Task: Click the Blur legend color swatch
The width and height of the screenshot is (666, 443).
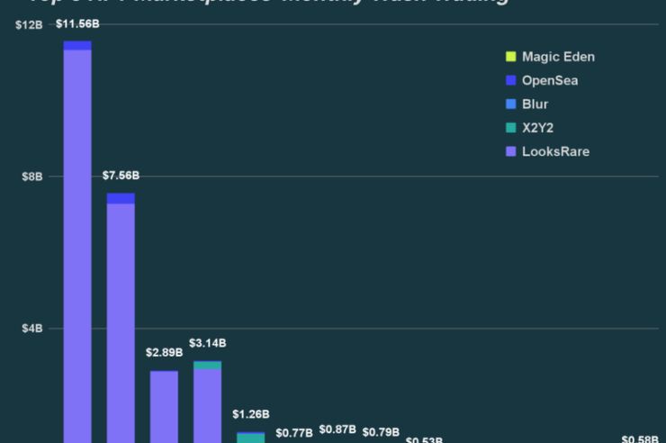Action: [x=511, y=104]
